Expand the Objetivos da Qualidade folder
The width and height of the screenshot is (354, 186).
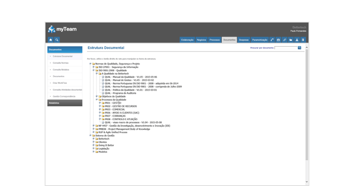coord(96,96)
